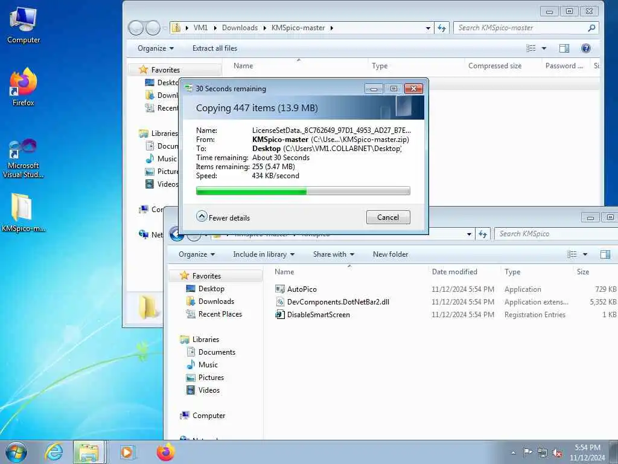The width and height of the screenshot is (618, 464).
Task: Toggle the preview pane in KMSpico window
Action: click(605, 254)
